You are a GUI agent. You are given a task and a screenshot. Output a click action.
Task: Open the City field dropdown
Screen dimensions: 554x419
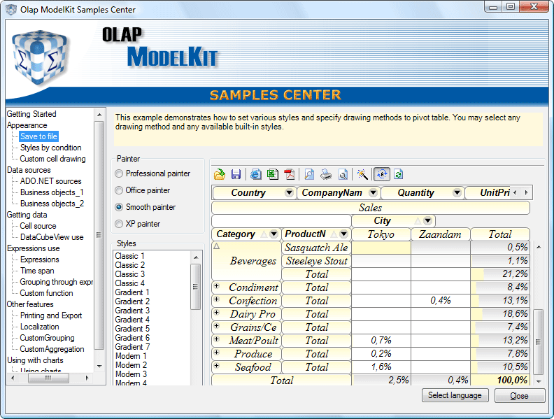tap(428, 221)
